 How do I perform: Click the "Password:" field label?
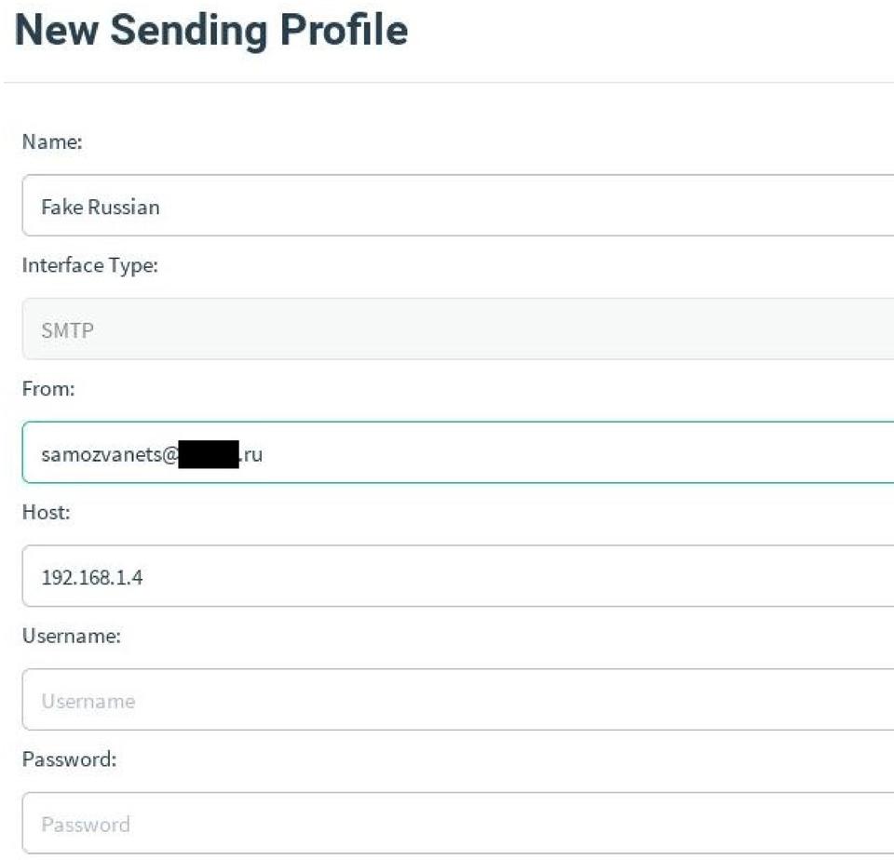click(68, 759)
